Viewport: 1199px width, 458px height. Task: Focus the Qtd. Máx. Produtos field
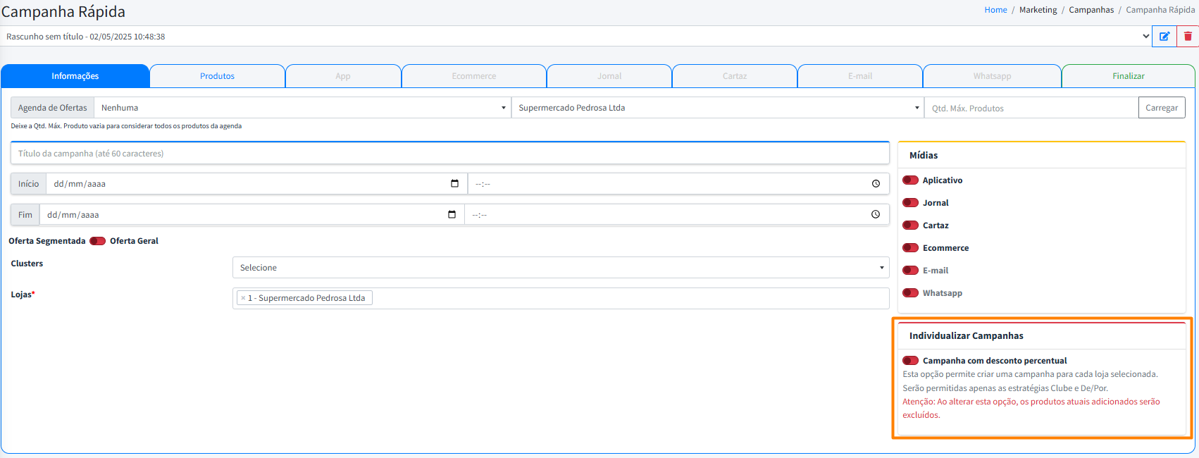coord(1031,109)
